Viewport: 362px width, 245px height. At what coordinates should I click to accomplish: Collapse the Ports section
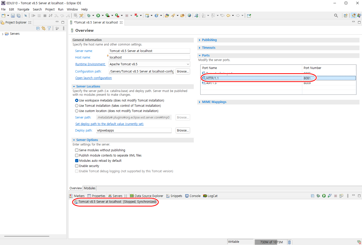[x=200, y=55]
